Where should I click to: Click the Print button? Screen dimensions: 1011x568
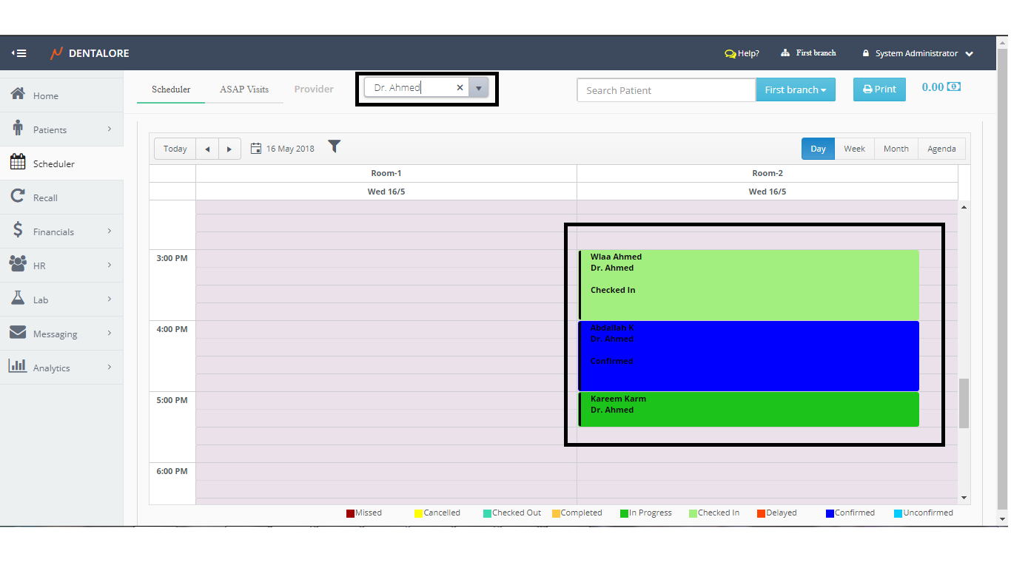point(879,89)
